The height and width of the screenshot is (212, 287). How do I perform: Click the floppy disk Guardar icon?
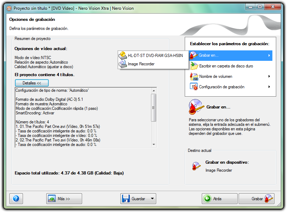[126, 198]
